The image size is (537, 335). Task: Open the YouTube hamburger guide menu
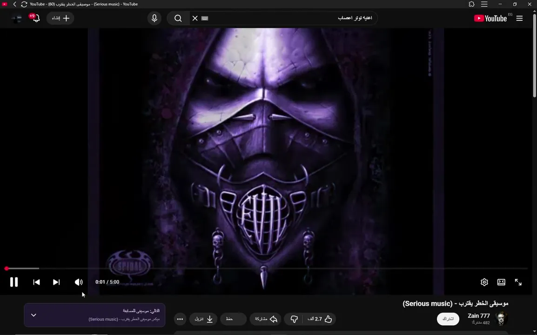pos(519,18)
